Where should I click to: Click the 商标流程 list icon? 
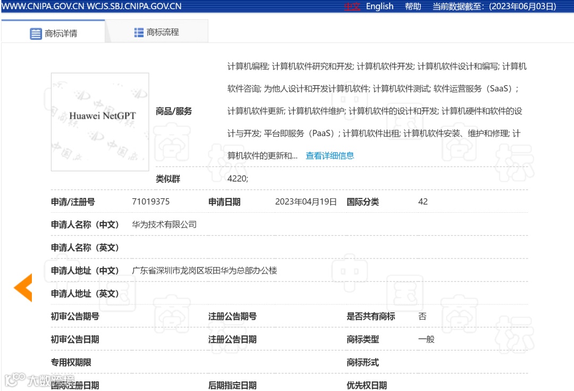pyautogui.click(x=139, y=32)
